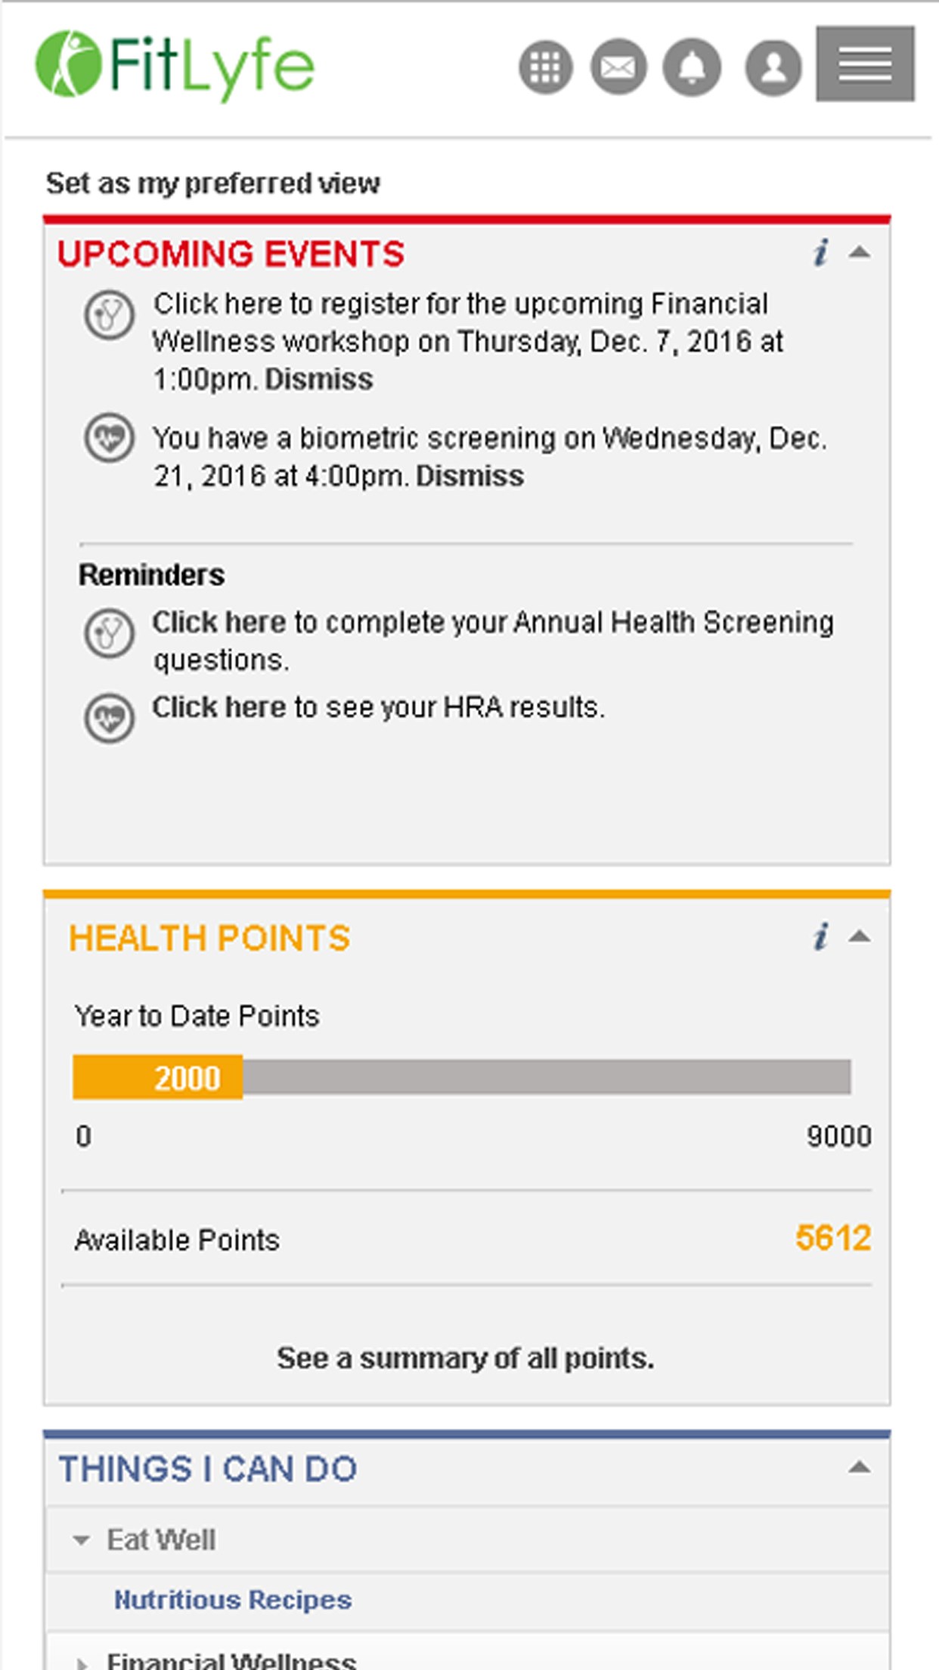Click the FitLyfe logo

click(x=175, y=65)
